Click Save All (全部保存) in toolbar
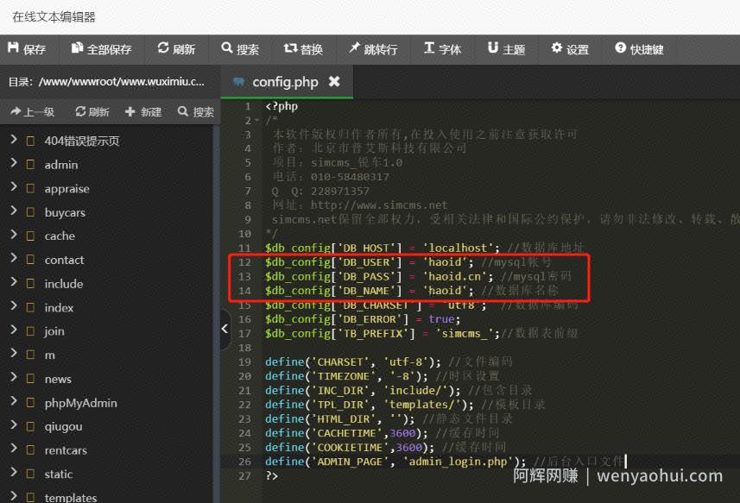The height and width of the screenshot is (503, 740). point(101,49)
